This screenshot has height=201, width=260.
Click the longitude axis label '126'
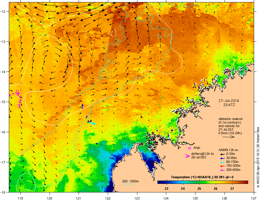(225, 198)
